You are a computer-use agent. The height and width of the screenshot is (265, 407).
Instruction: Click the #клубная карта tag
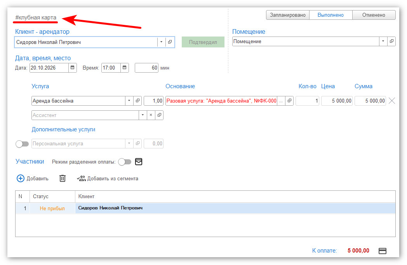tap(36, 17)
